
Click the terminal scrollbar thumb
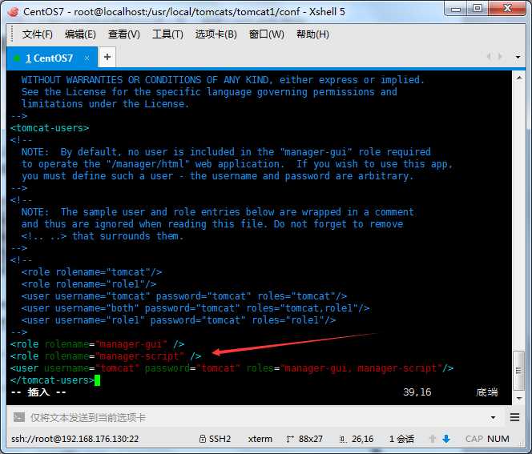tap(518, 371)
